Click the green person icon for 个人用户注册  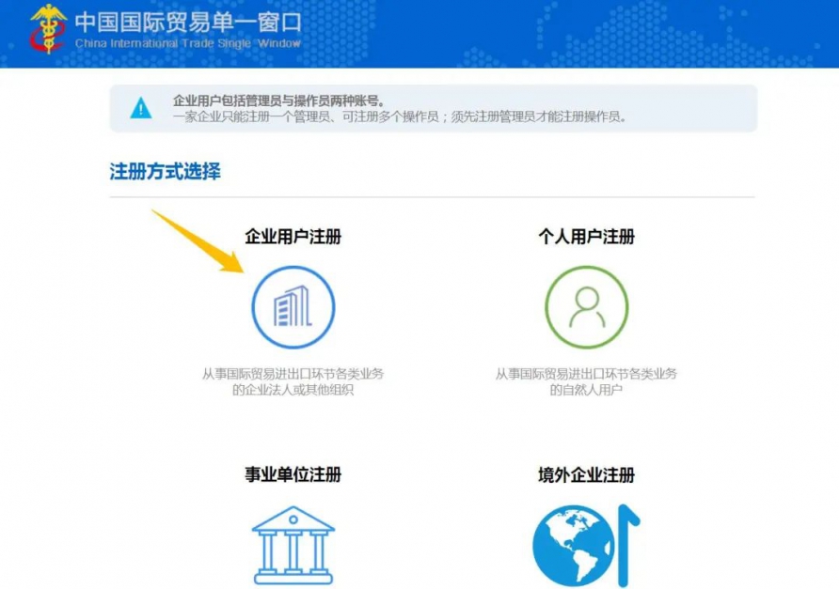[x=586, y=307]
